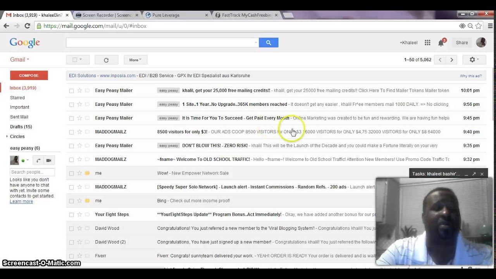Open the search options dropdown arrow

coord(256,43)
